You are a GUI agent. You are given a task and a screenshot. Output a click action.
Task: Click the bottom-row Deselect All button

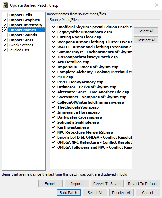click(x=121, y=193)
